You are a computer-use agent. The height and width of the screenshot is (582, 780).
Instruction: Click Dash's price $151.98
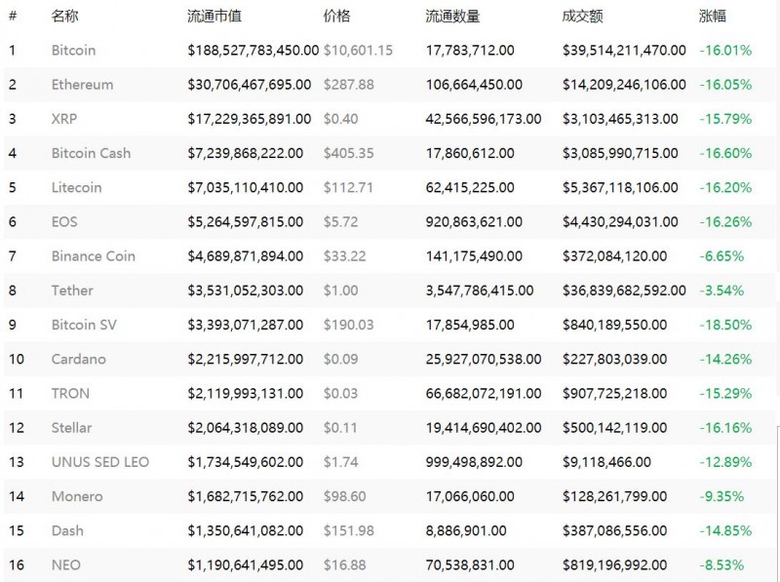pos(348,531)
